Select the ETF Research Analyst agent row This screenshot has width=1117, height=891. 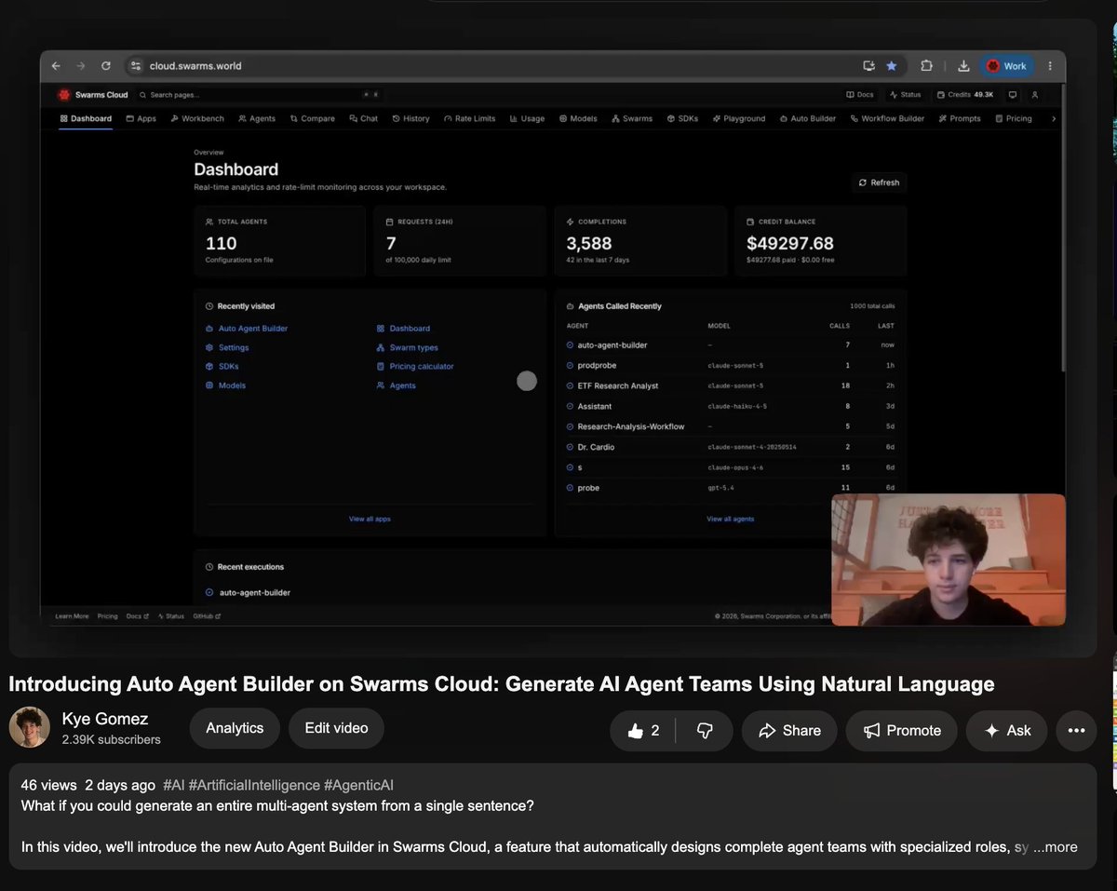[x=731, y=385]
